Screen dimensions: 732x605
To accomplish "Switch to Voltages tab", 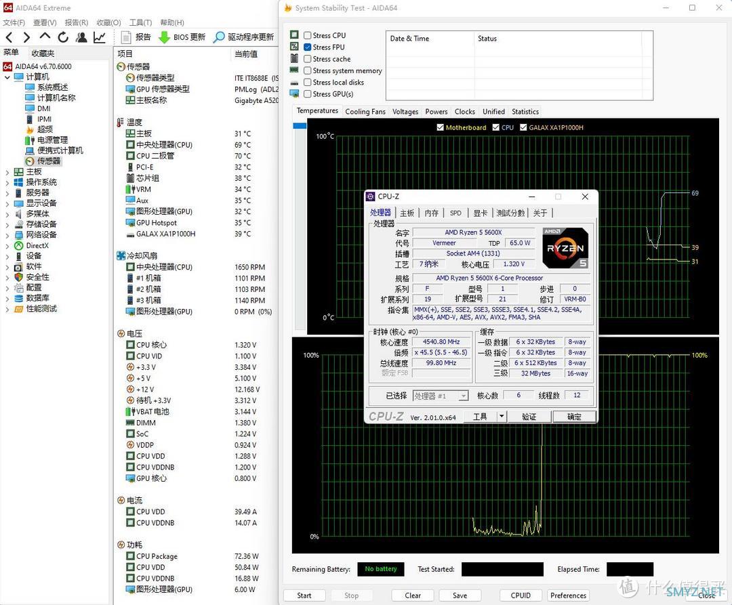I will click(405, 112).
